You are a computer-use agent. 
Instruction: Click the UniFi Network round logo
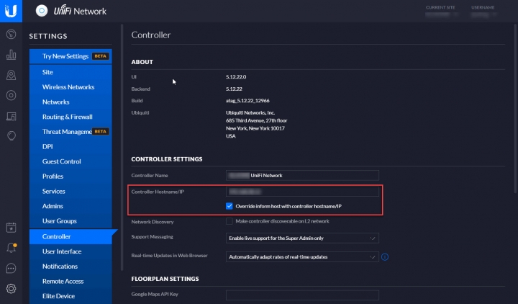(x=42, y=11)
